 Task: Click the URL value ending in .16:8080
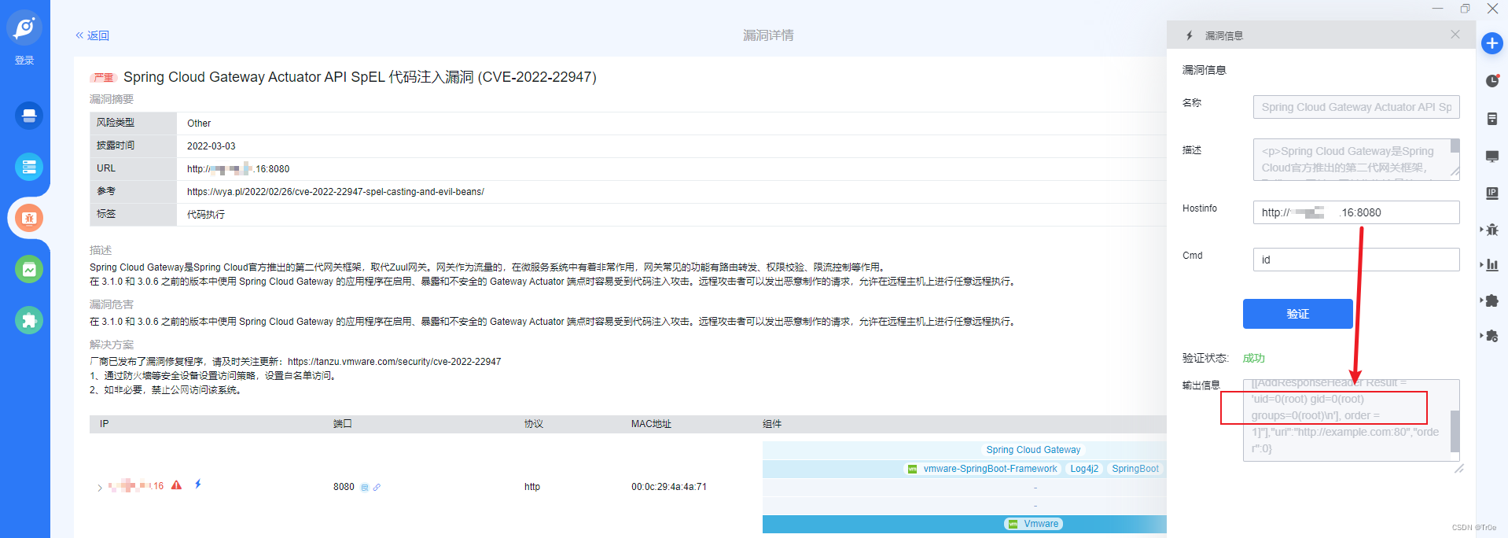pyautogui.click(x=238, y=169)
